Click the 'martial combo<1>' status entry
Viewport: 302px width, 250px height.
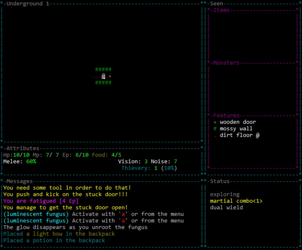tap(236, 201)
